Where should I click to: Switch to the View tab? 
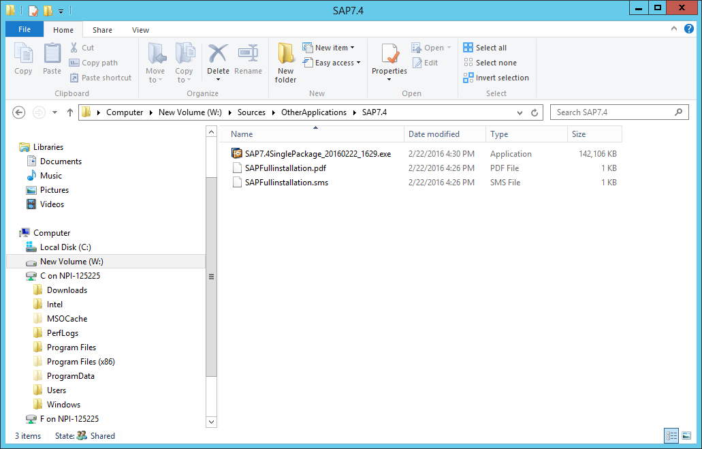(x=140, y=30)
